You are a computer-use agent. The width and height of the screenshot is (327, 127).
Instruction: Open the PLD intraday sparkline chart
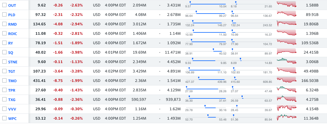(286, 14)
